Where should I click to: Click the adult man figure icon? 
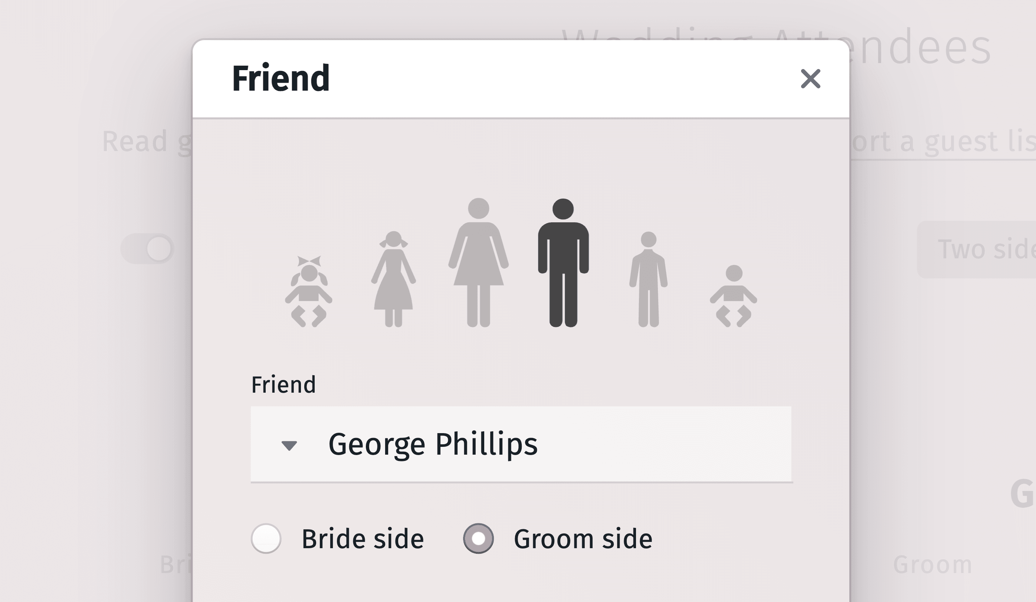pyautogui.click(x=563, y=263)
